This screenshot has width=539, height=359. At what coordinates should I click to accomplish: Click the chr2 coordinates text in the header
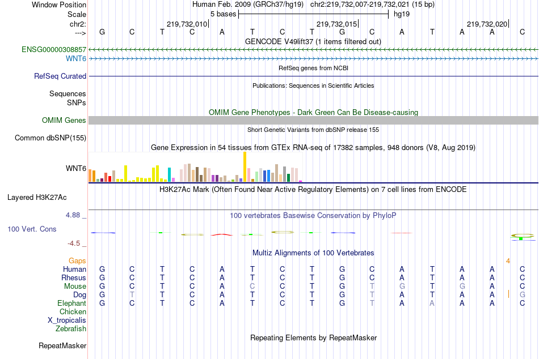372,5
